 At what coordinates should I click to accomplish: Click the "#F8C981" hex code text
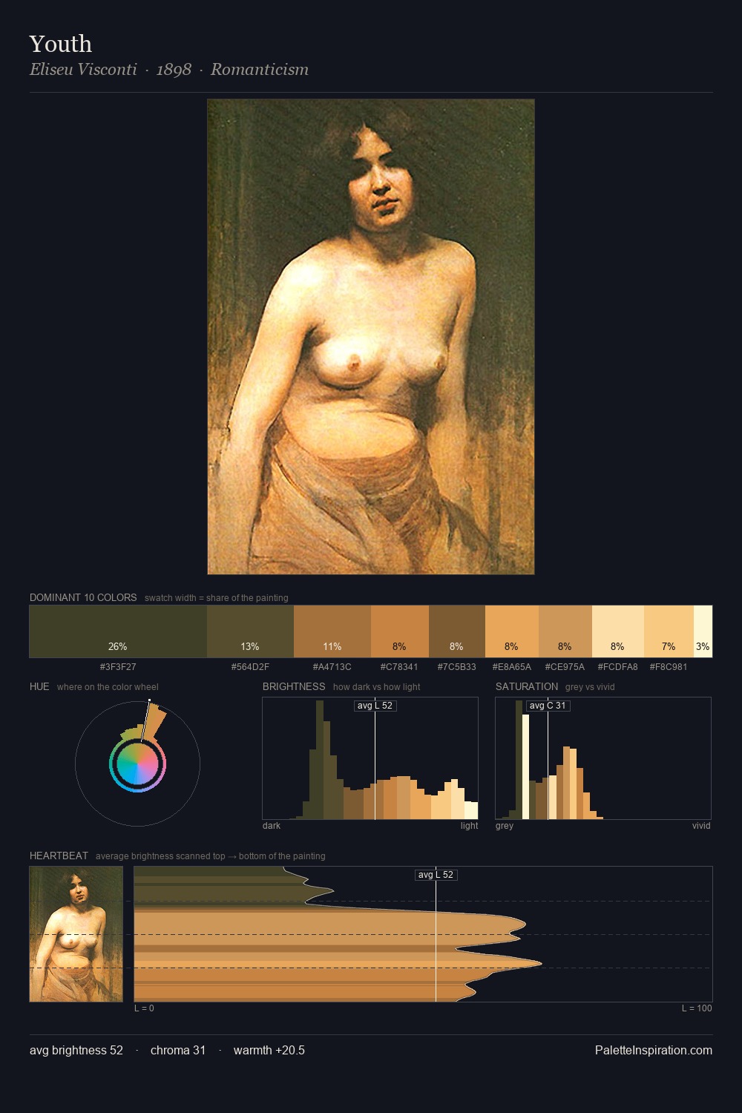(669, 667)
